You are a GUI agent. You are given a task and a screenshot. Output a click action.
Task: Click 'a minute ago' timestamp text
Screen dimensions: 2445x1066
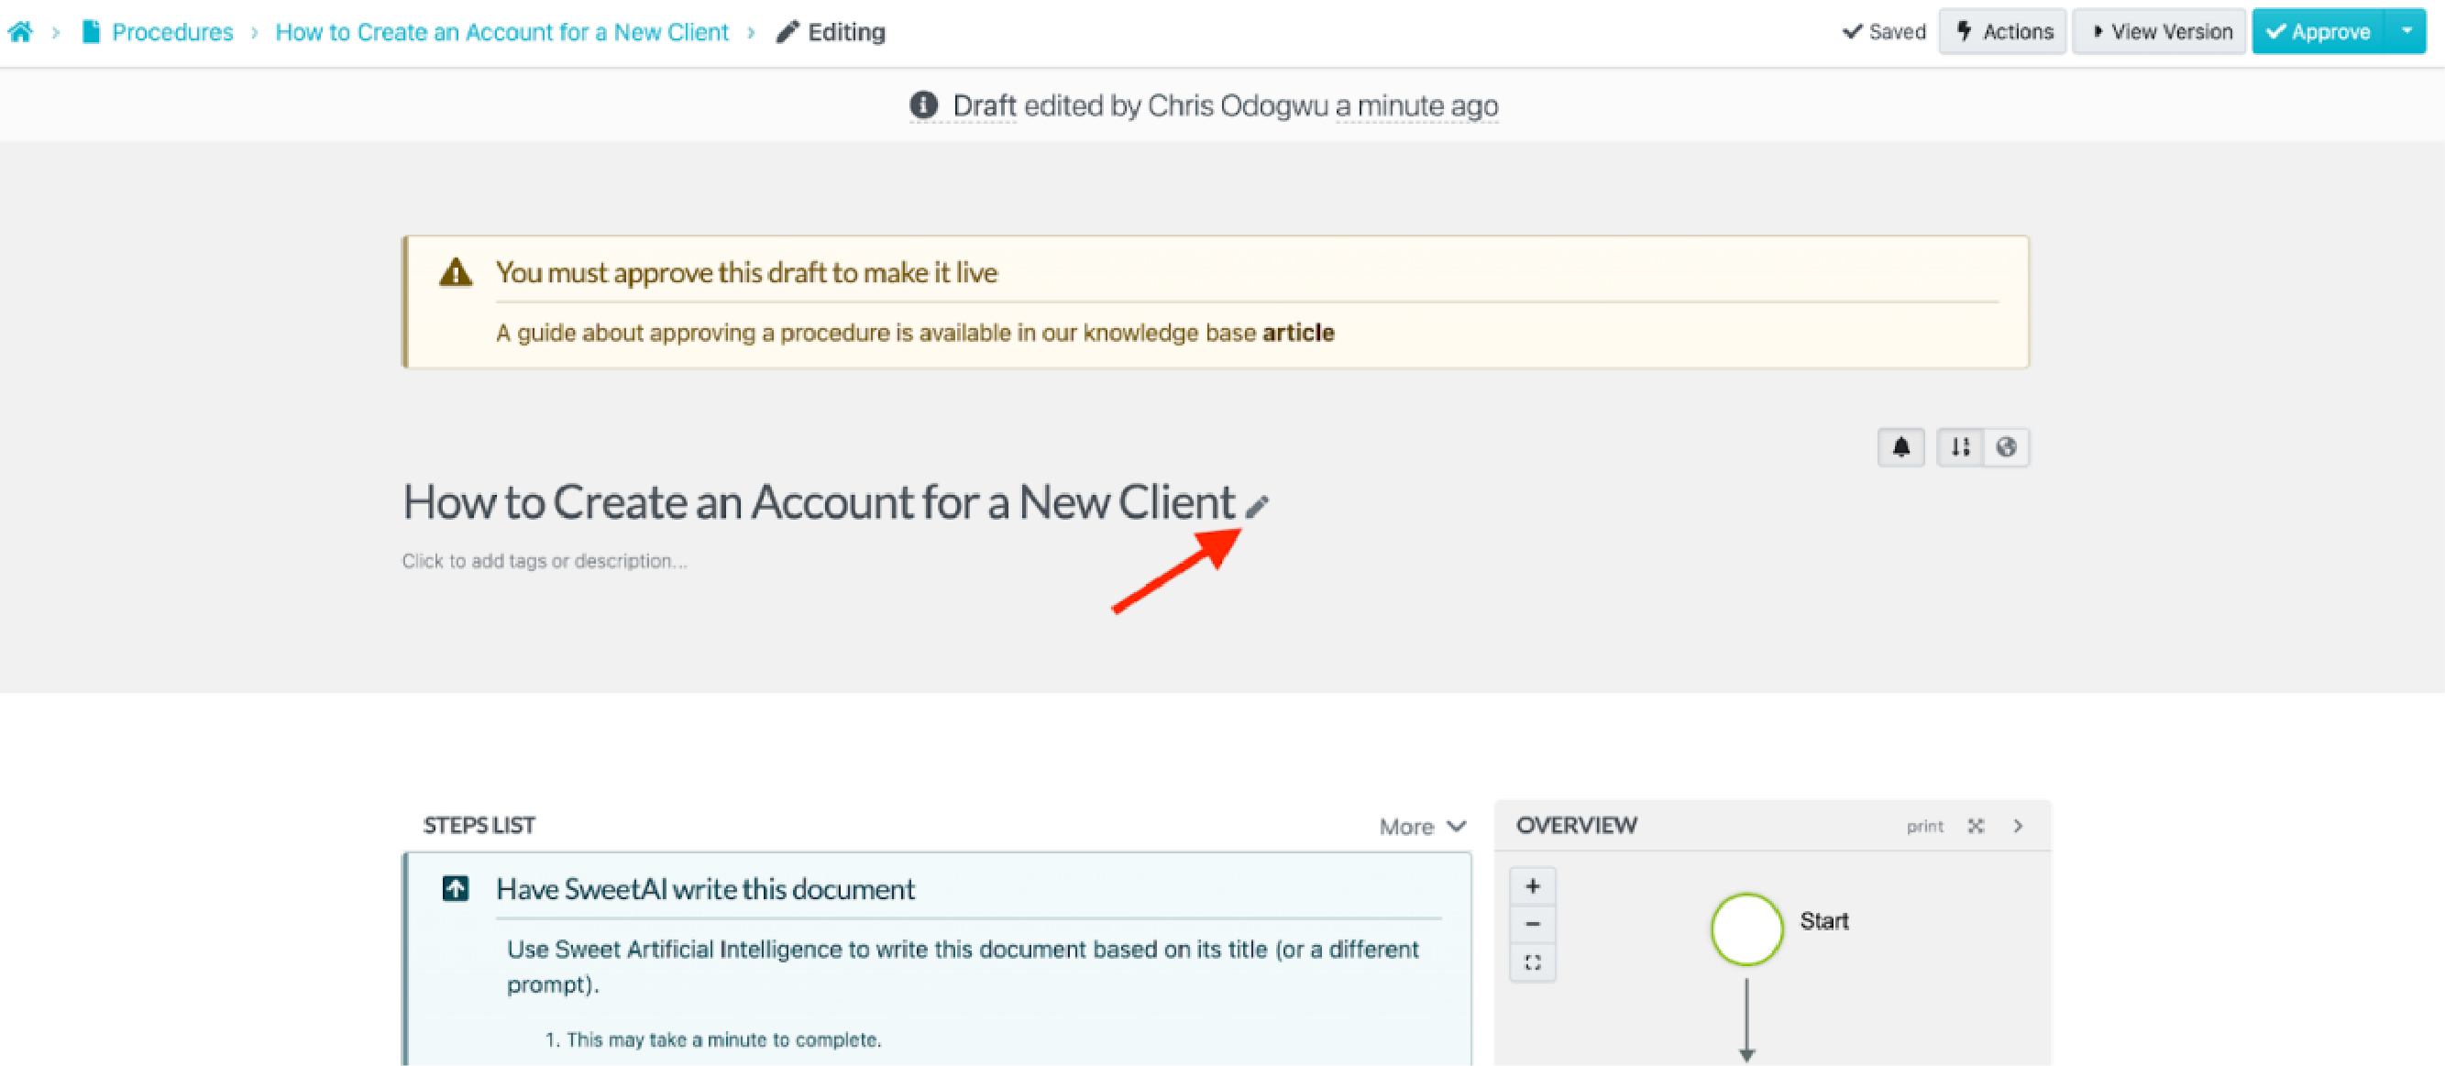pos(1417,105)
